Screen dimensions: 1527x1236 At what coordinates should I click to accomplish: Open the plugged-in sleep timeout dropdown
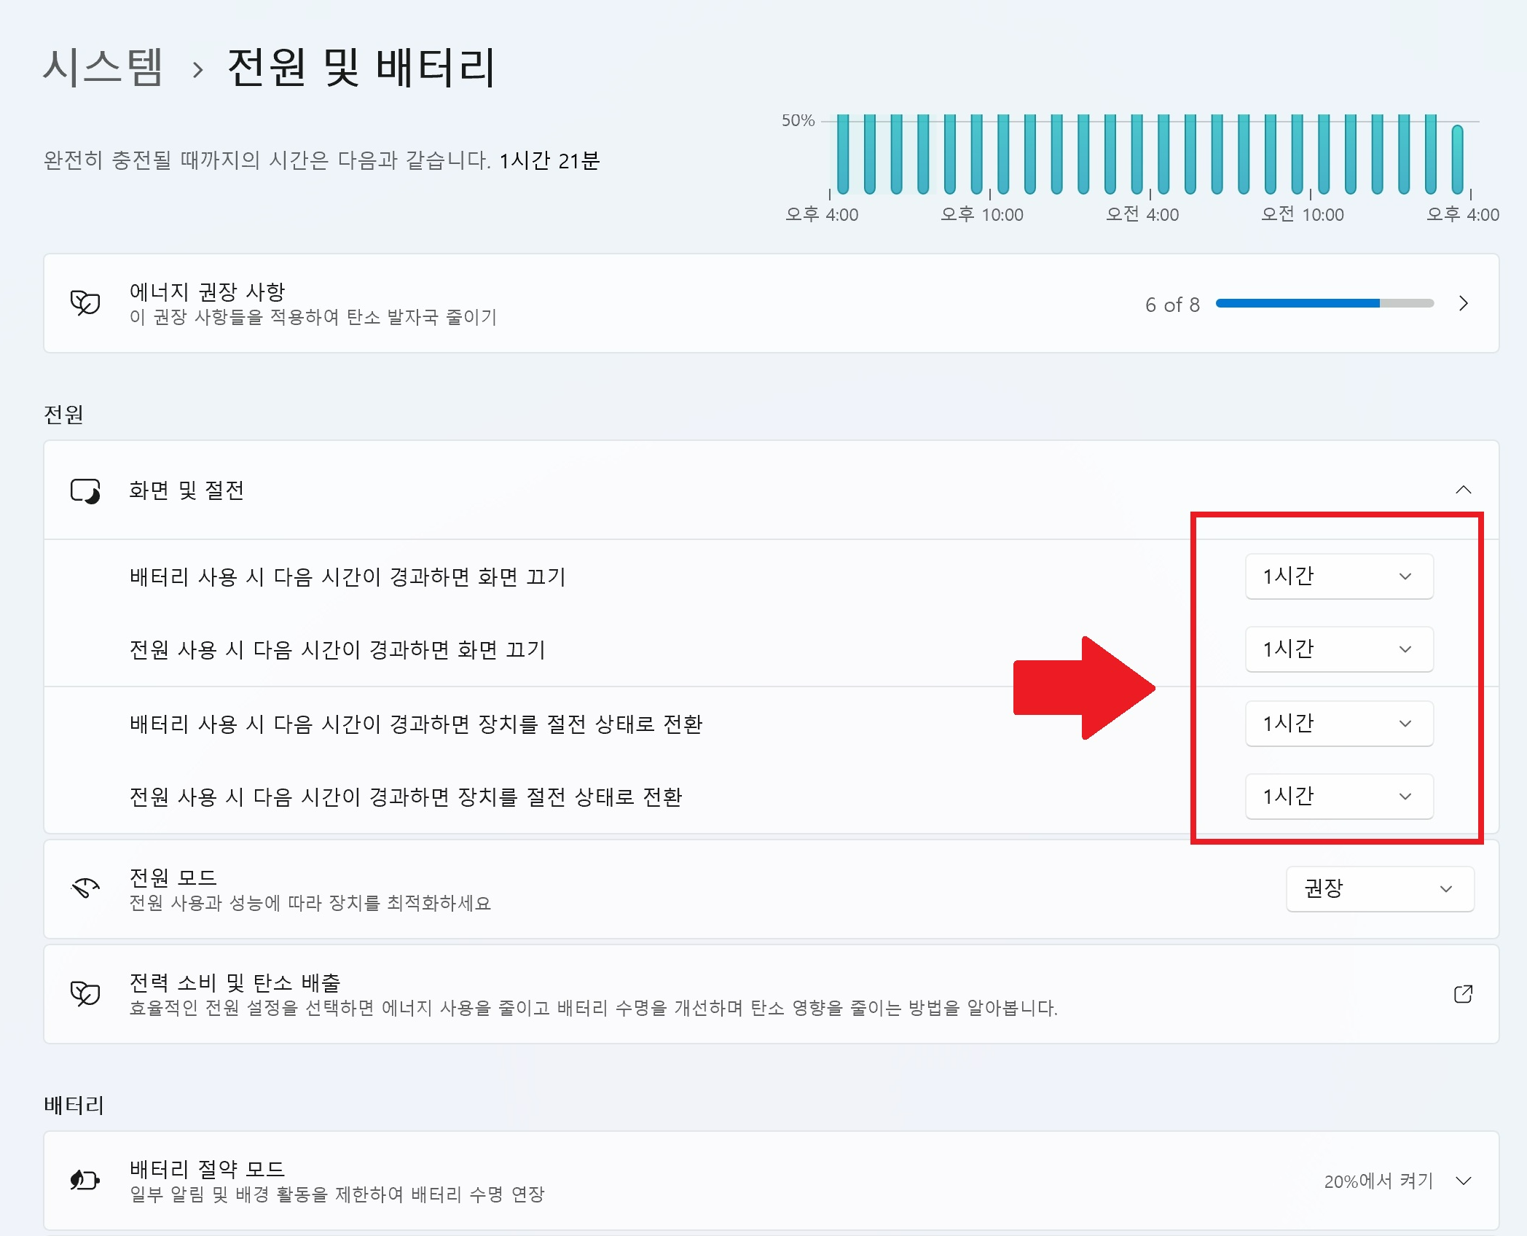pyautogui.click(x=1339, y=796)
